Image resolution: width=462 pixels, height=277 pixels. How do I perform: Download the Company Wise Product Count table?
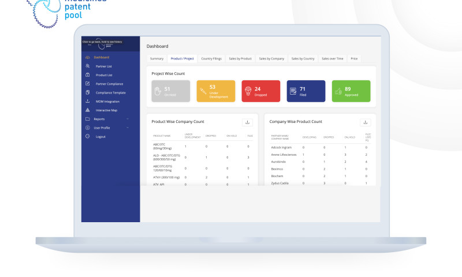(x=364, y=122)
